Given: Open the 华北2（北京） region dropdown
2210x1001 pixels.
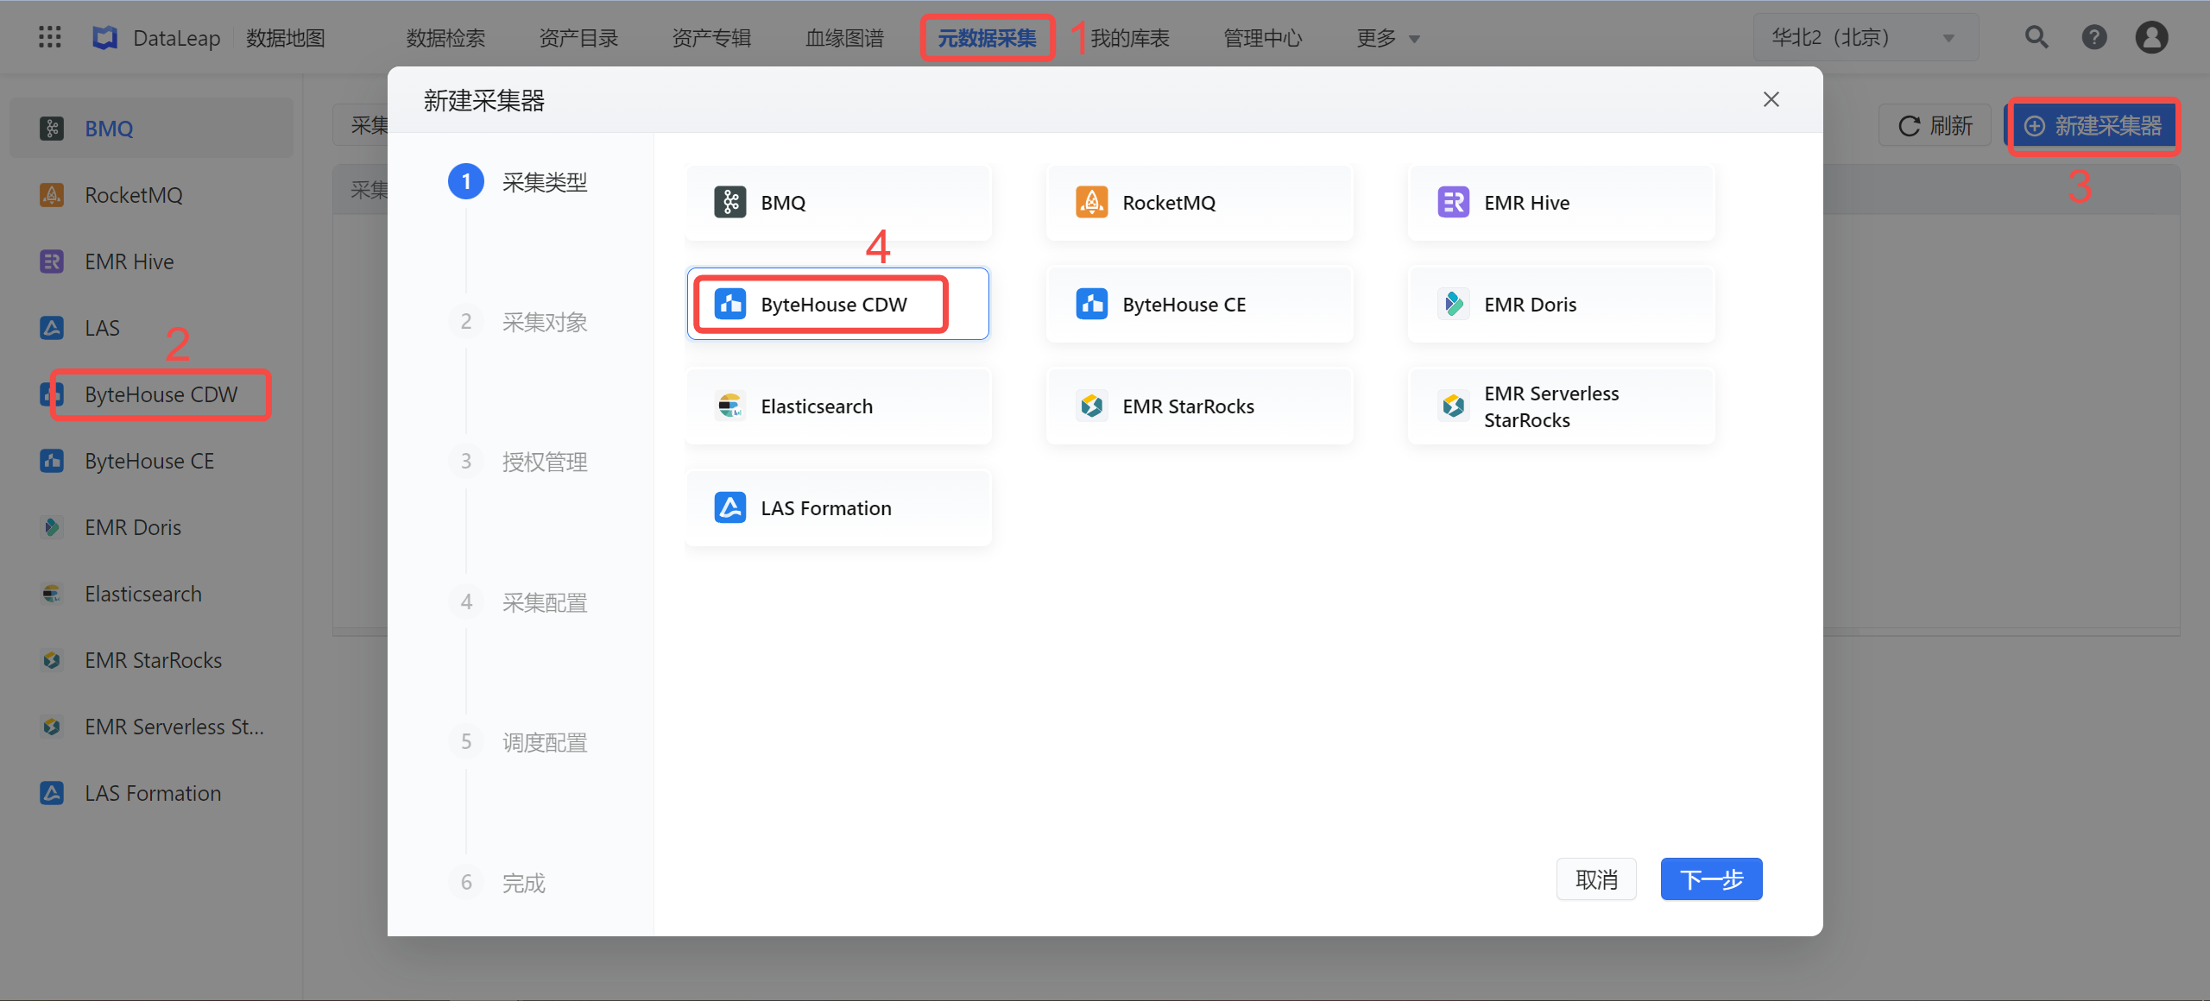Looking at the screenshot, I should [x=1866, y=37].
